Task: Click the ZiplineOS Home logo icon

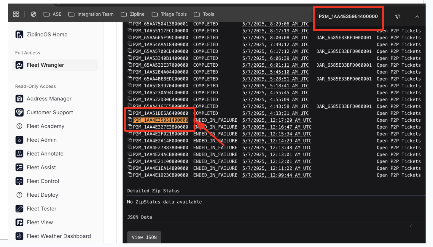Action: tap(19, 35)
